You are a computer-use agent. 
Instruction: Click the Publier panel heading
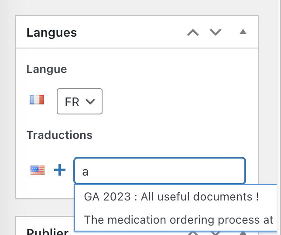point(47,232)
